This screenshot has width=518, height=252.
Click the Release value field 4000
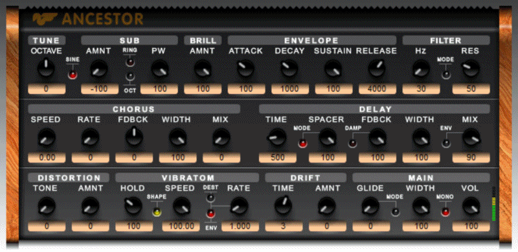click(x=377, y=89)
